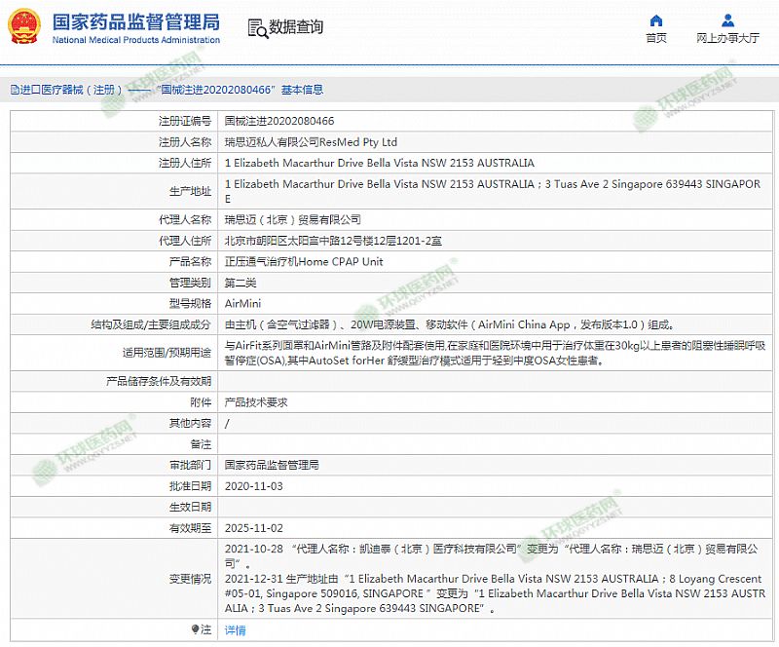The image size is (779, 647).
Task: Open the 详情 link
Action: [235, 630]
